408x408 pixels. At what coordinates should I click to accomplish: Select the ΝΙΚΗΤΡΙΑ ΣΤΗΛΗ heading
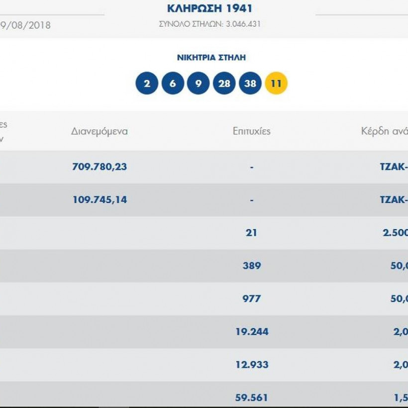[x=211, y=58]
